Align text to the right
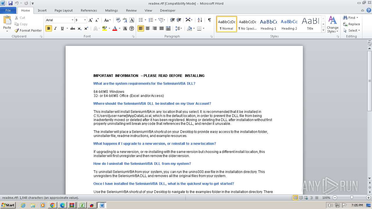The image size is (372, 209). coord(155,28)
